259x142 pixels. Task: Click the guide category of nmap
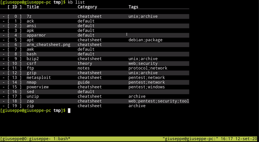(x=84, y=82)
